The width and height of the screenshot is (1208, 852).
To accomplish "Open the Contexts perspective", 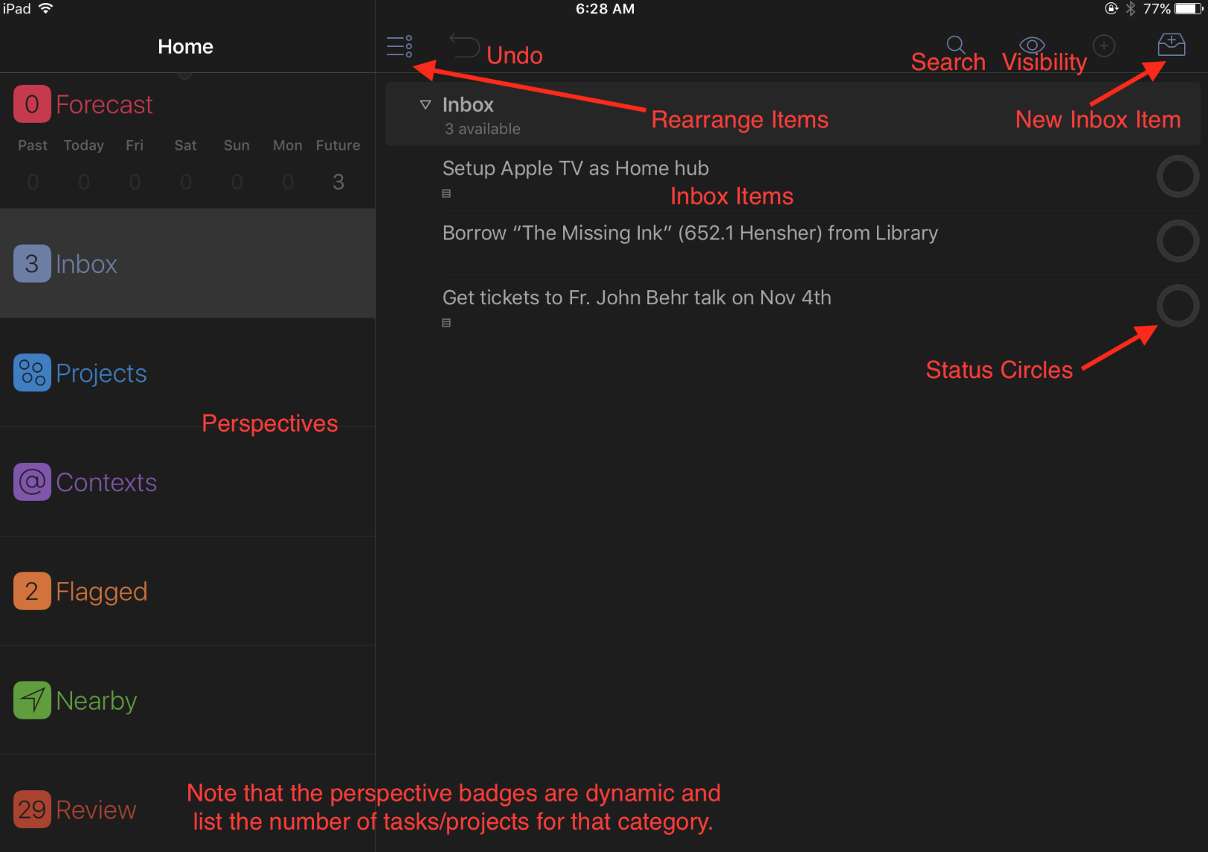I will click(187, 482).
